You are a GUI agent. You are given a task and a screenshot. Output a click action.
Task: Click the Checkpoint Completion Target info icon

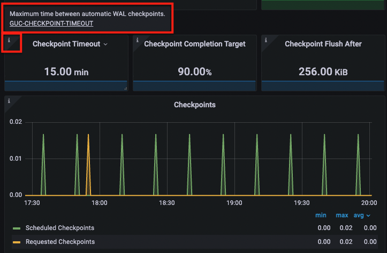136,39
